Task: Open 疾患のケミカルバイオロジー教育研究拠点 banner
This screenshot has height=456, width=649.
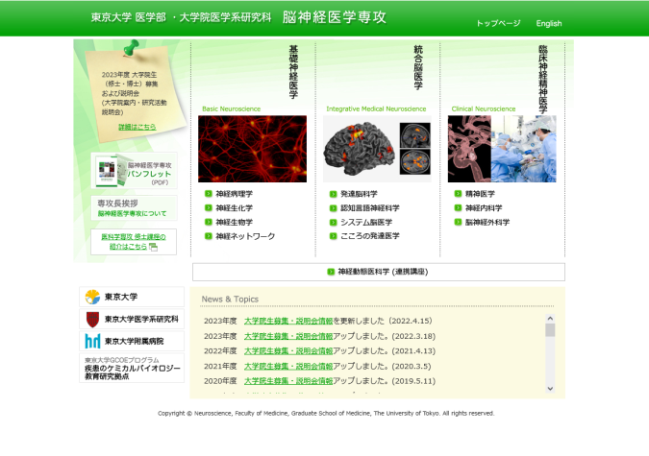Action: tap(132, 368)
